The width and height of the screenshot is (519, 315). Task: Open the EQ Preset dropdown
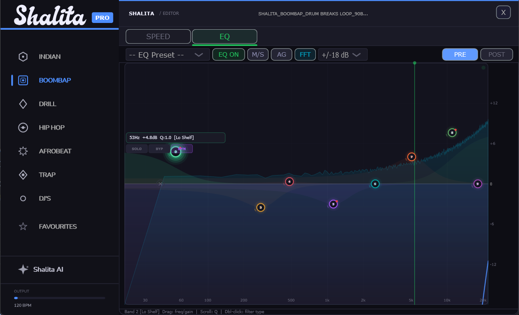coord(168,54)
